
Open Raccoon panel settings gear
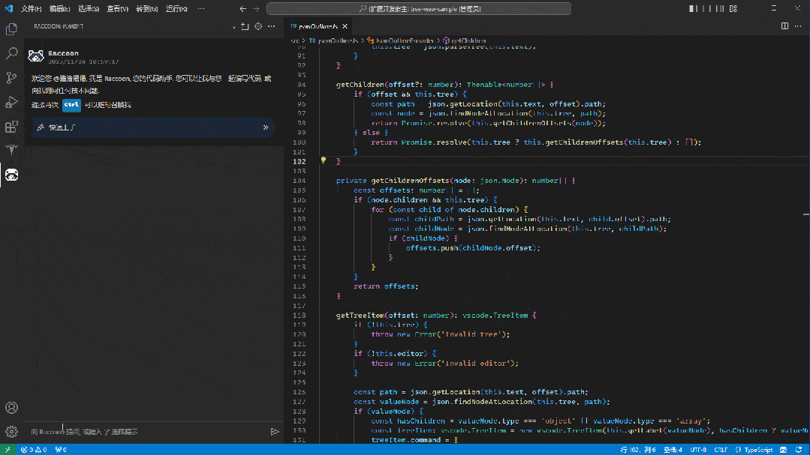click(258, 26)
